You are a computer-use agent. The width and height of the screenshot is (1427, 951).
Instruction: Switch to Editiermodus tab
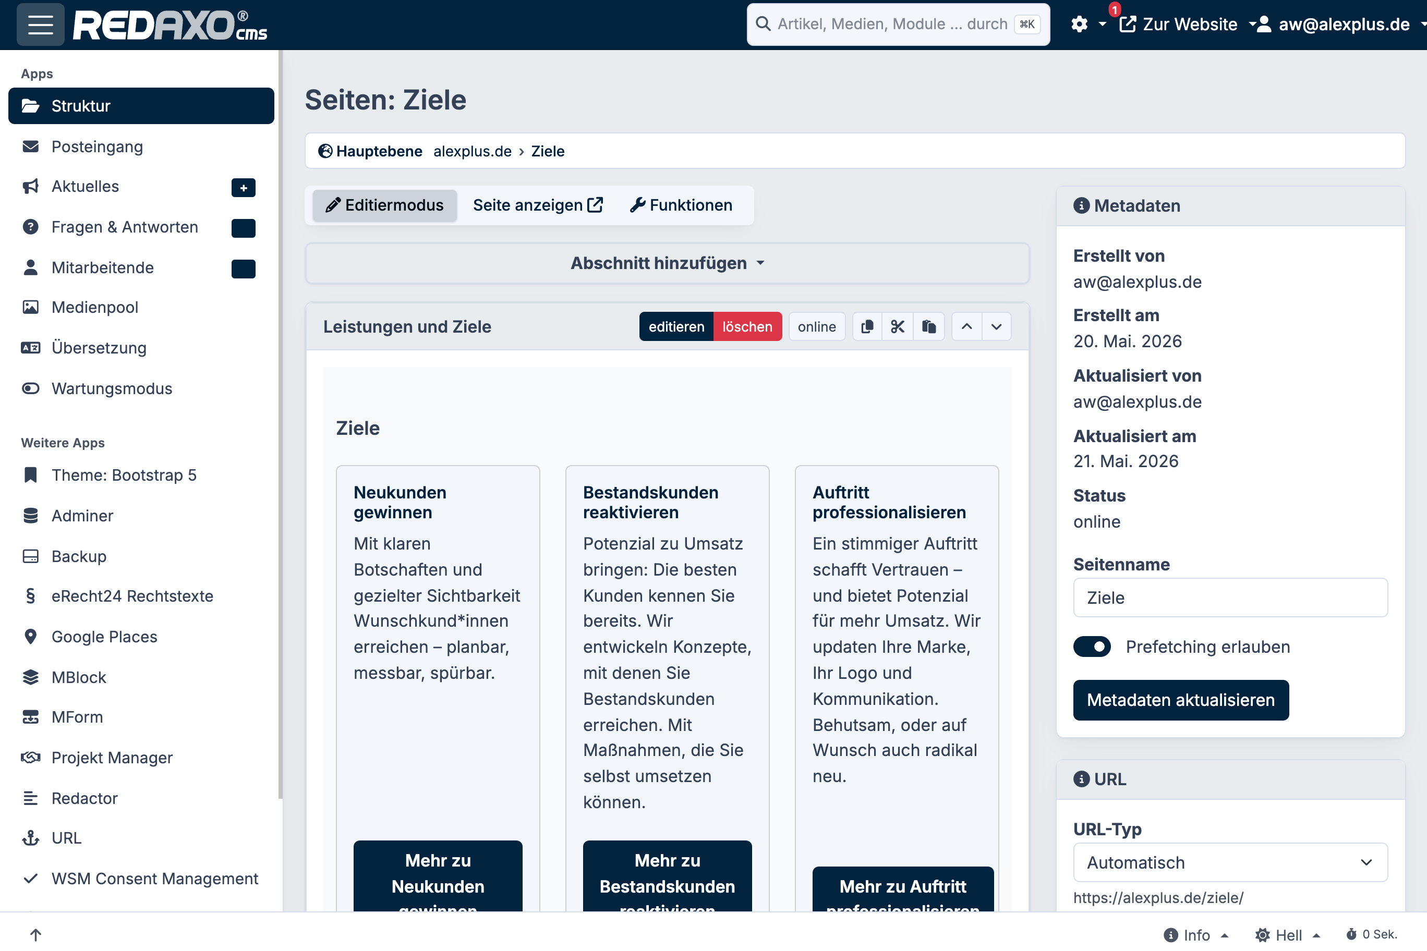[385, 205]
